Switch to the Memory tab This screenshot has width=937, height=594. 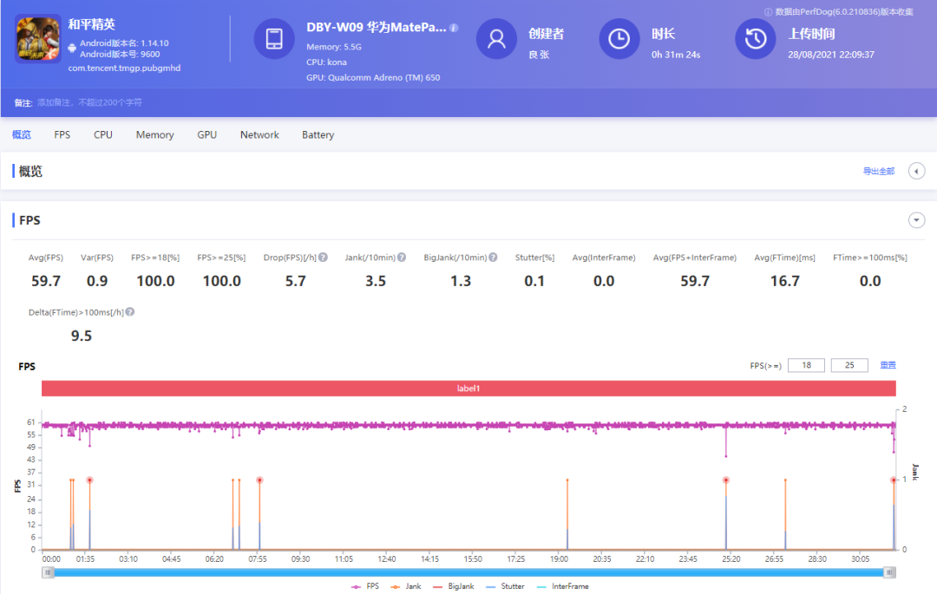point(154,135)
